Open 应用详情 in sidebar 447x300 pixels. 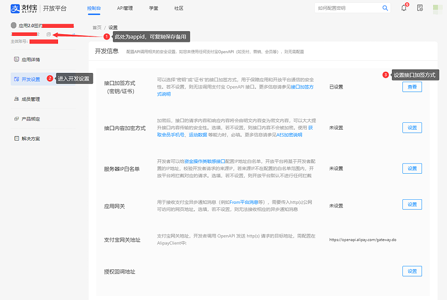click(x=30, y=60)
